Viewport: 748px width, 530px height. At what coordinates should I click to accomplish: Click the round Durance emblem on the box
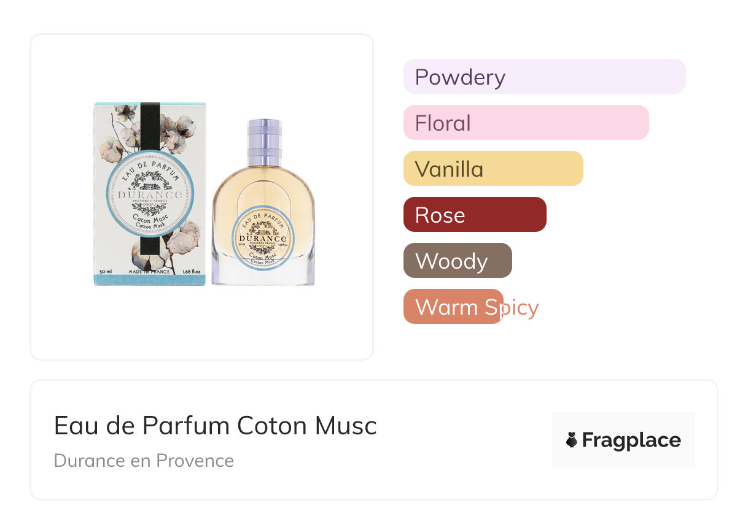click(x=150, y=193)
